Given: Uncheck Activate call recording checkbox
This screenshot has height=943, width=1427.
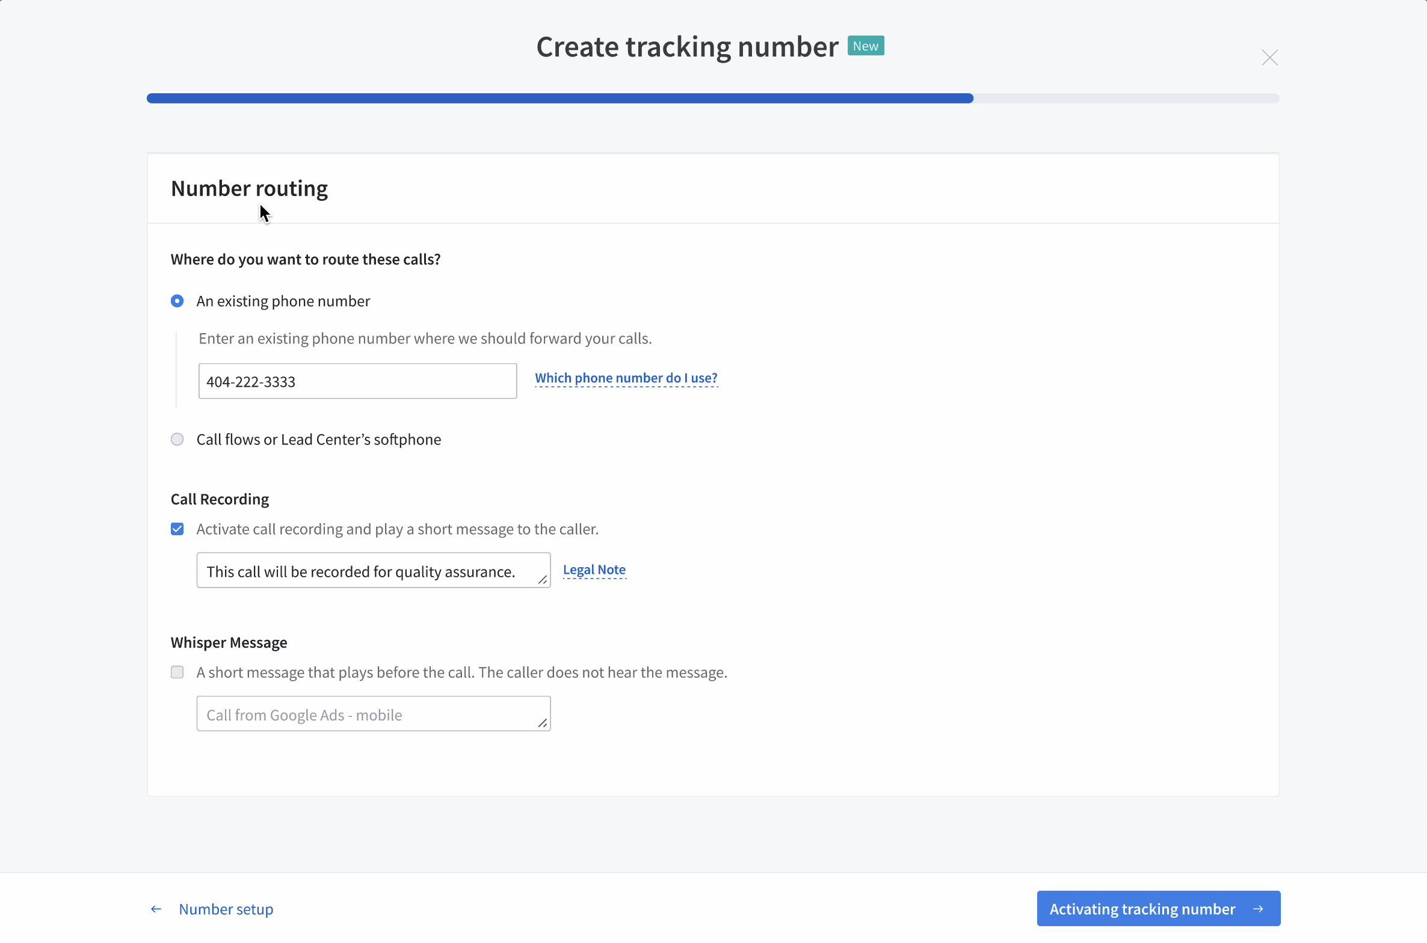Looking at the screenshot, I should 177,529.
